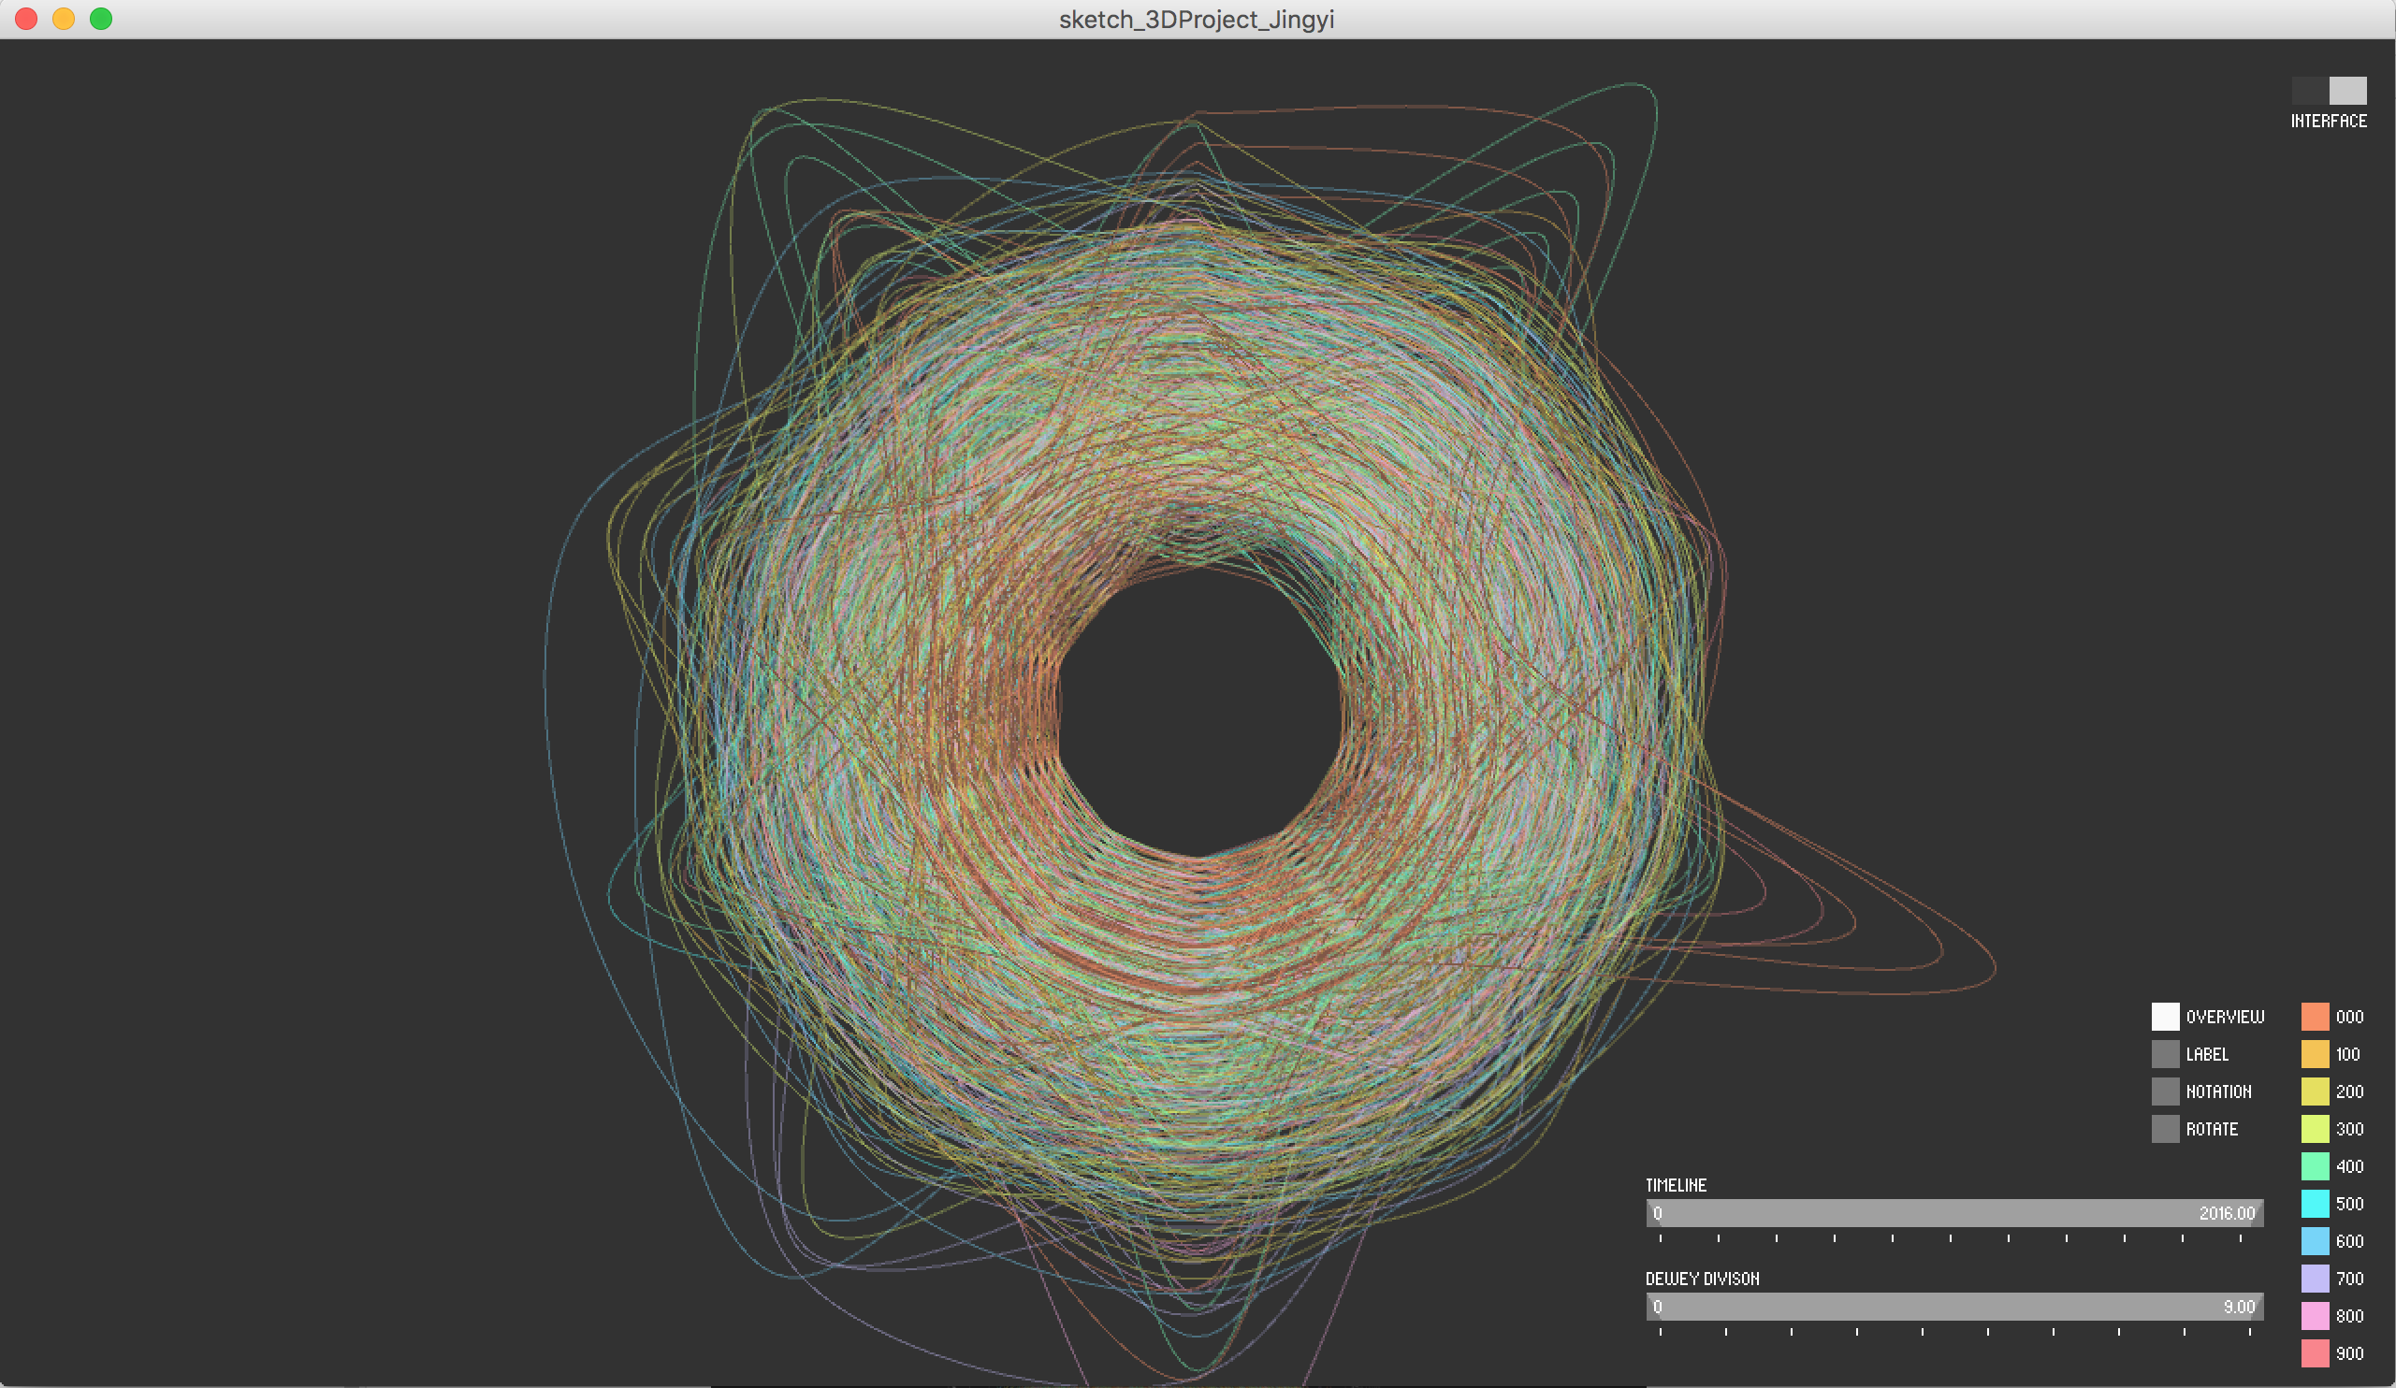Close the sketch window with red button
Viewport: 2396px width, 1388px height.
click(26, 19)
